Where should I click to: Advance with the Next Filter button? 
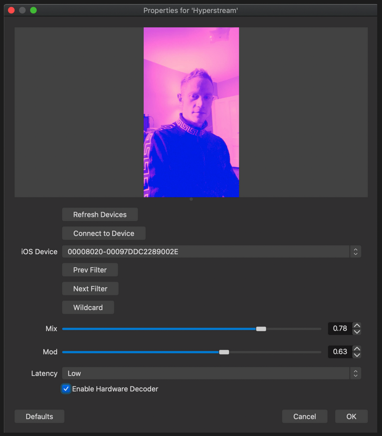click(x=90, y=289)
